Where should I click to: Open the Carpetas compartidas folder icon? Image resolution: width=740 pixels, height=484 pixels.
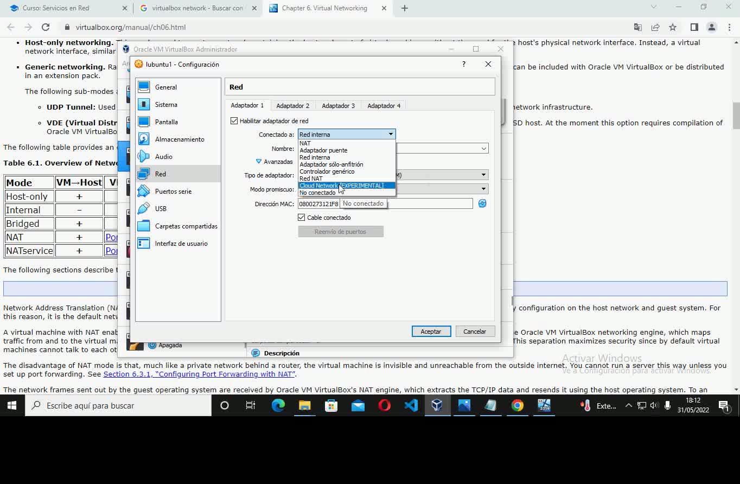click(x=144, y=226)
